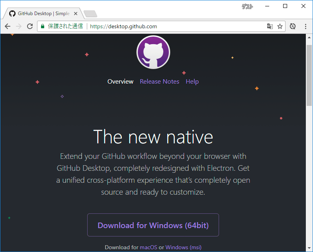Go back using the browser back arrow
This screenshot has width=313, height=252.
tap(8, 26)
